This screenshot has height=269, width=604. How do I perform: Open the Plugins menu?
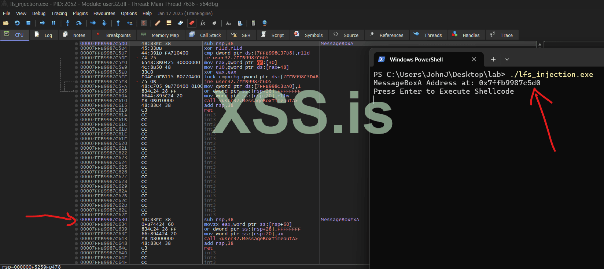point(80,13)
